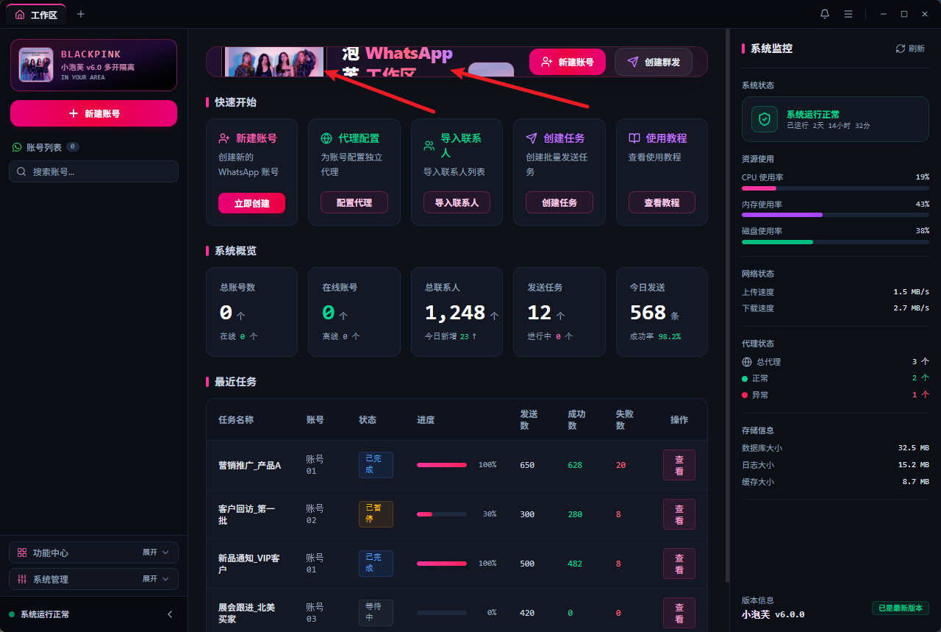Click the red dot beside 异常 proxy status
Viewport: 941px width, 632px height.
point(745,395)
